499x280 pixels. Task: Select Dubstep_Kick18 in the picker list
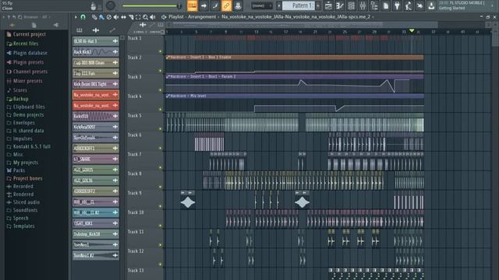pos(95,234)
